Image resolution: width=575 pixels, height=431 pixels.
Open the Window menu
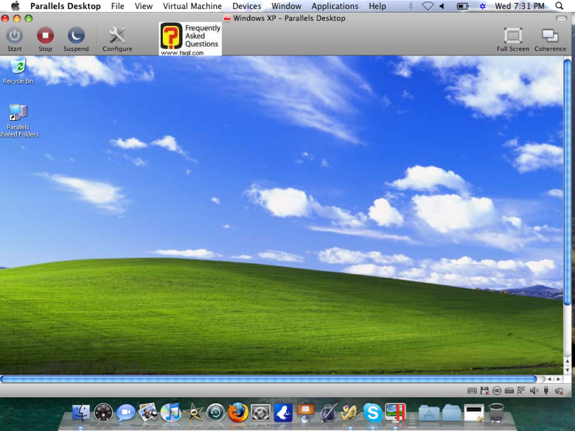click(286, 6)
